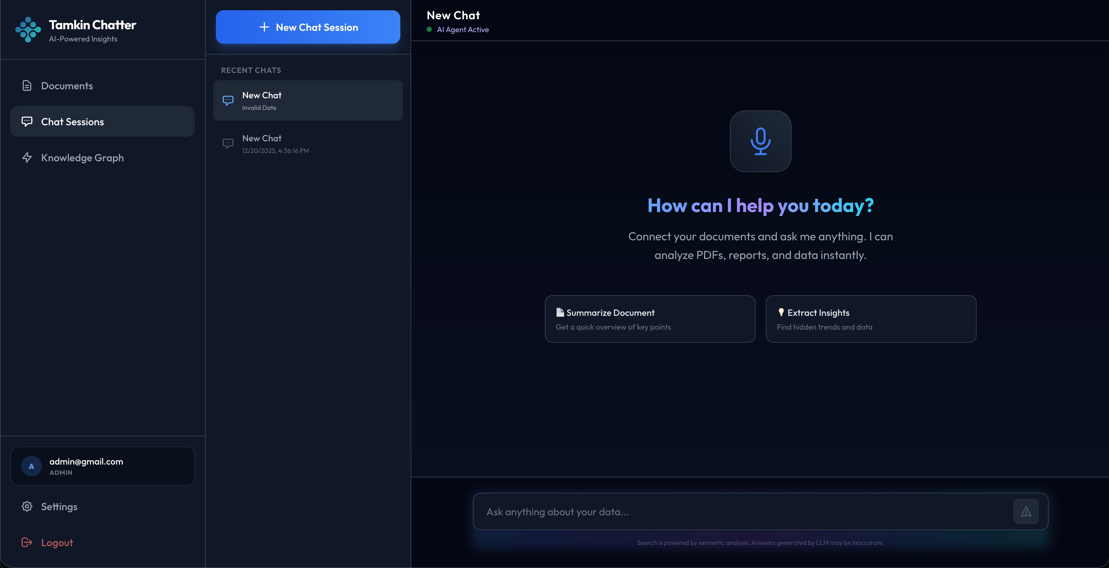
Task: Open the admin@gmail.com account card
Action: coord(102,466)
